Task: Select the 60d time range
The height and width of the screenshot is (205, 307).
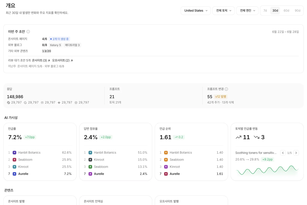Action: [x=286, y=11]
